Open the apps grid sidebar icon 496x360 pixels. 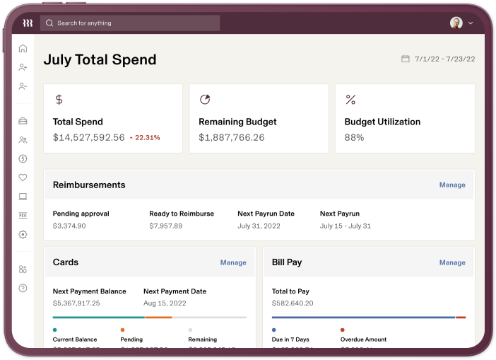click(x=23, y=269)
